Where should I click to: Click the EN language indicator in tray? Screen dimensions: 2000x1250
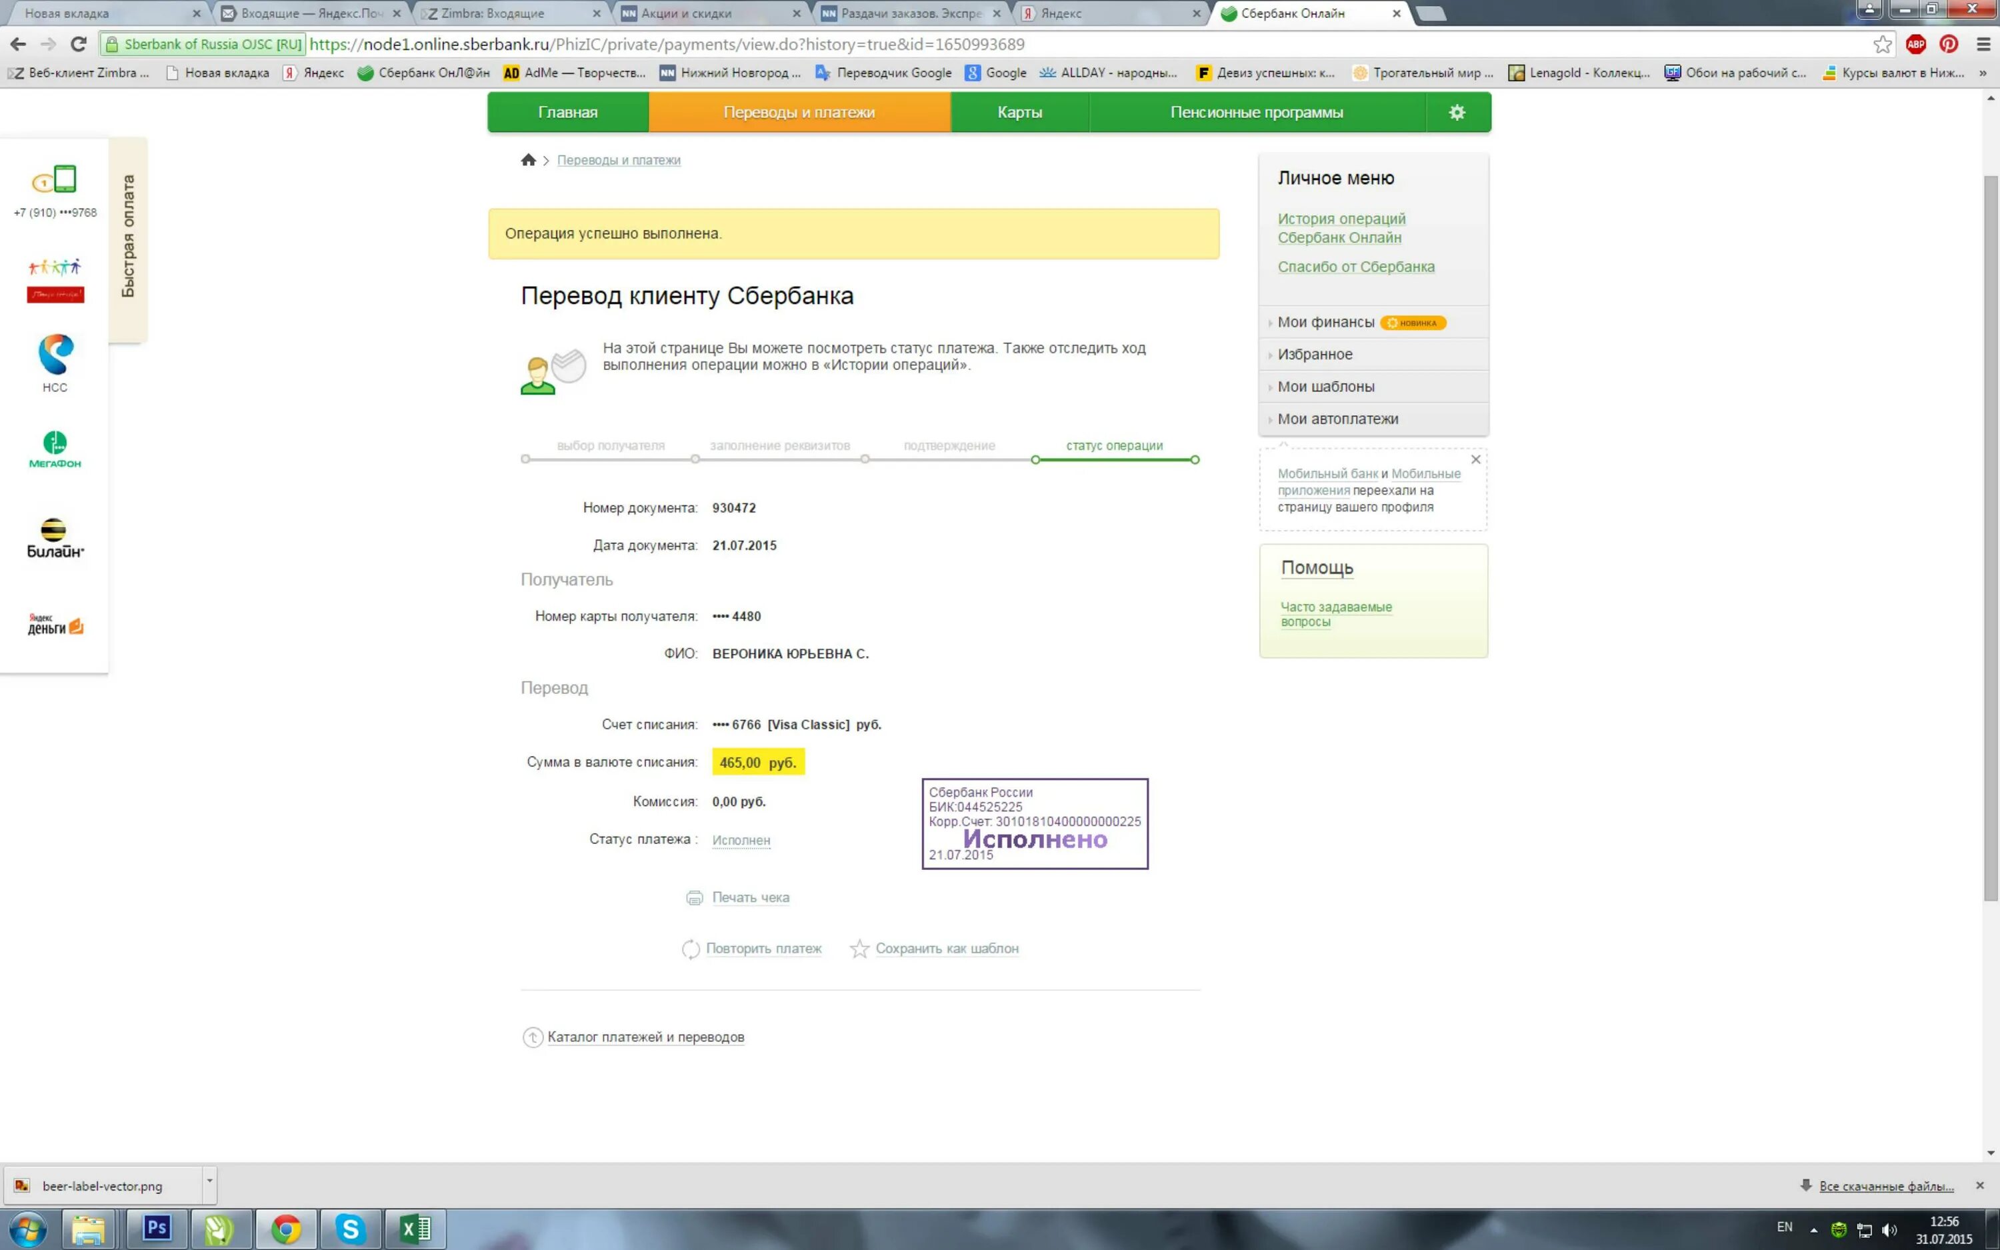tap(1784, 1228)
